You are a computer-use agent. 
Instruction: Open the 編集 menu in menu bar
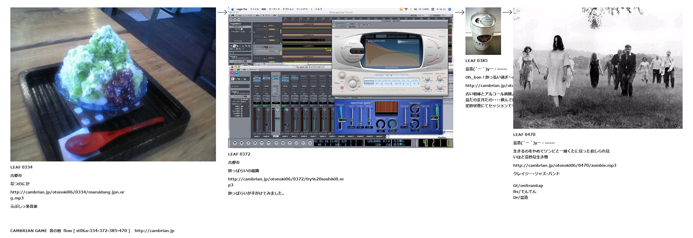click(x=264, y=9)
